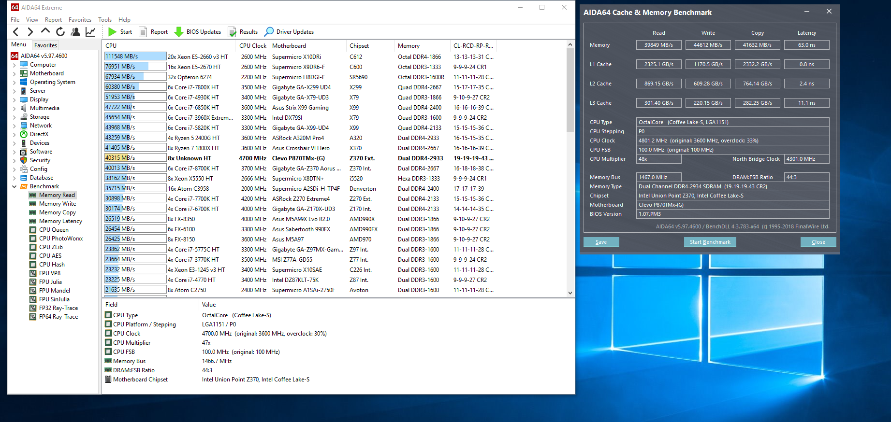Viewport: 891px width, 422px height.
Task: Expand the Storage tree node
Action: [14, 117]
